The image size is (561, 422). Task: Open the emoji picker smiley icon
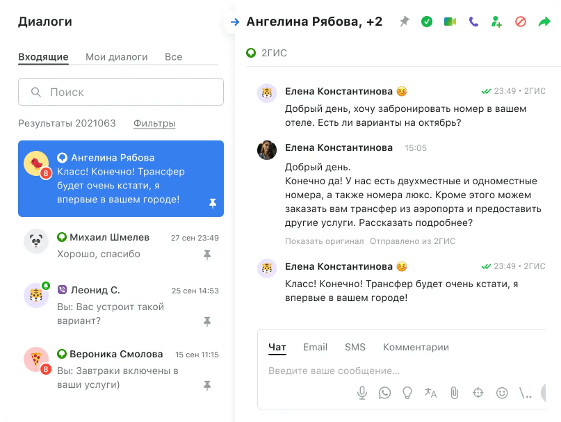(x=502, y=393)
